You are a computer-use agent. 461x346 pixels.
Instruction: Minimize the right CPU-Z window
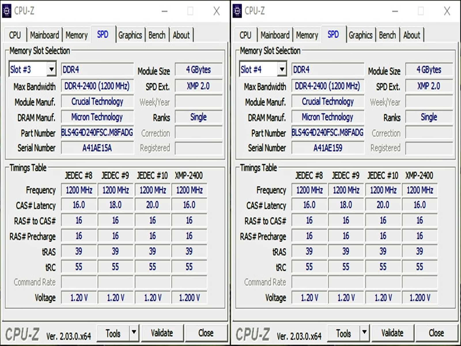point(395,11)
